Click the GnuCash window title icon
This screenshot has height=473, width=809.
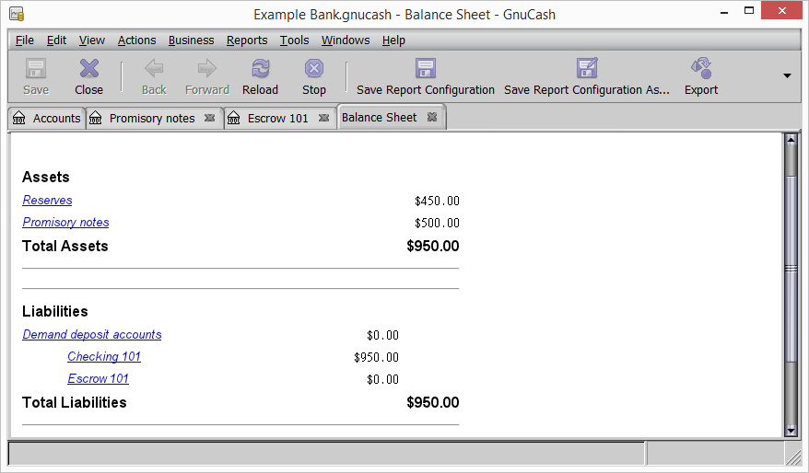pyautogui.click(x=16, y=15)
